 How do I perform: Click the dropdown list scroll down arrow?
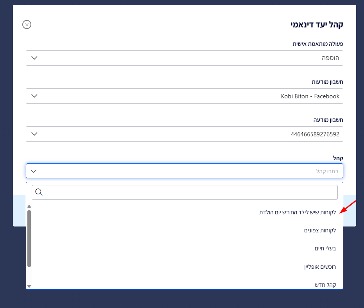pos(29,286)
